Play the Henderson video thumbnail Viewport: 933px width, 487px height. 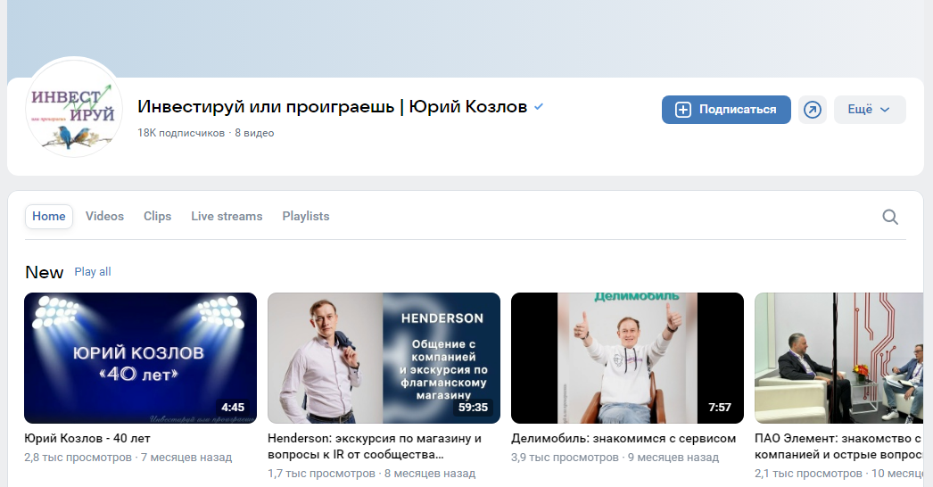click(x=384, y=358)
